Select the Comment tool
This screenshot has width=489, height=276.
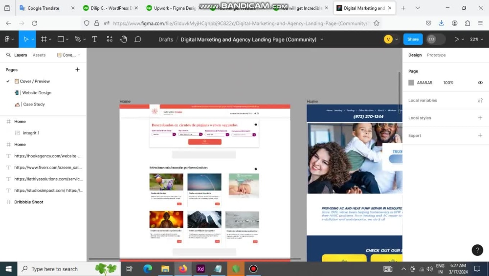pos(138,39)
